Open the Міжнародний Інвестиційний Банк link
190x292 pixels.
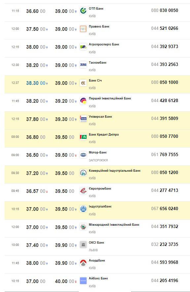click(114, 225)
